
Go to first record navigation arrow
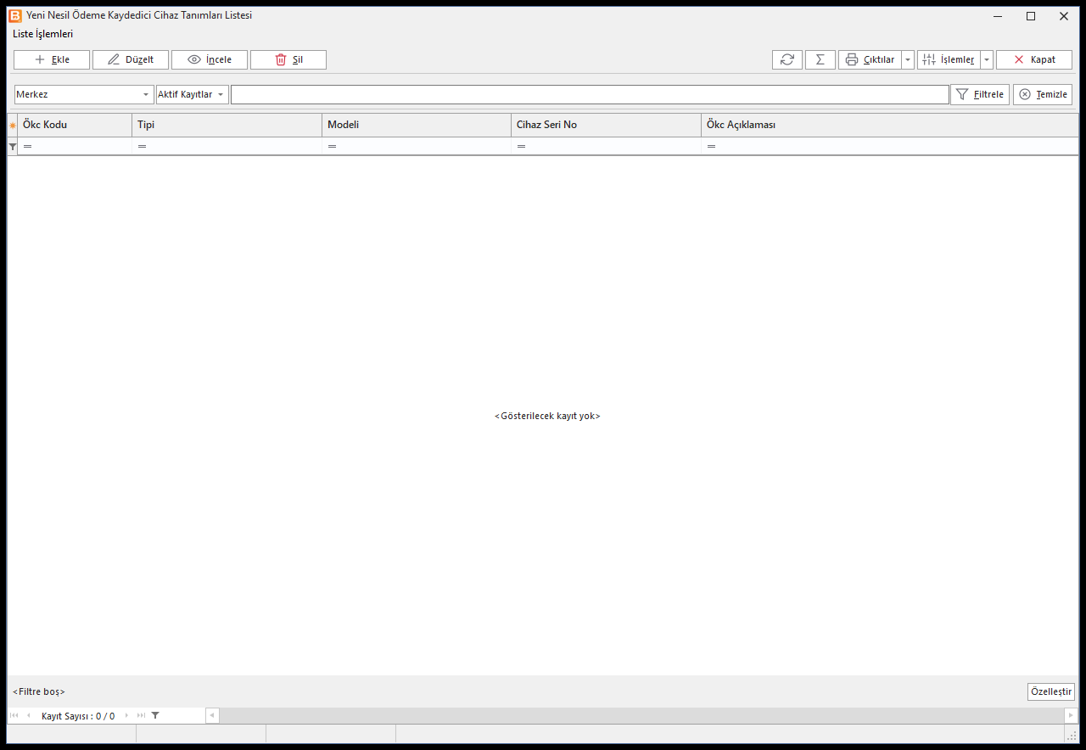[14, 715]
